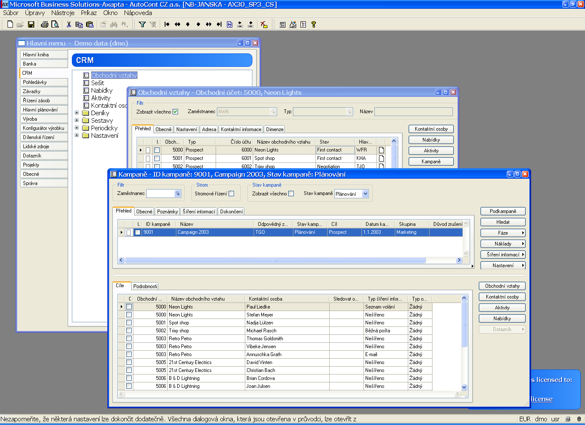585x425 pixels.
Task: Click the Deníky folder icon in CRM menu
Action: 86,113
